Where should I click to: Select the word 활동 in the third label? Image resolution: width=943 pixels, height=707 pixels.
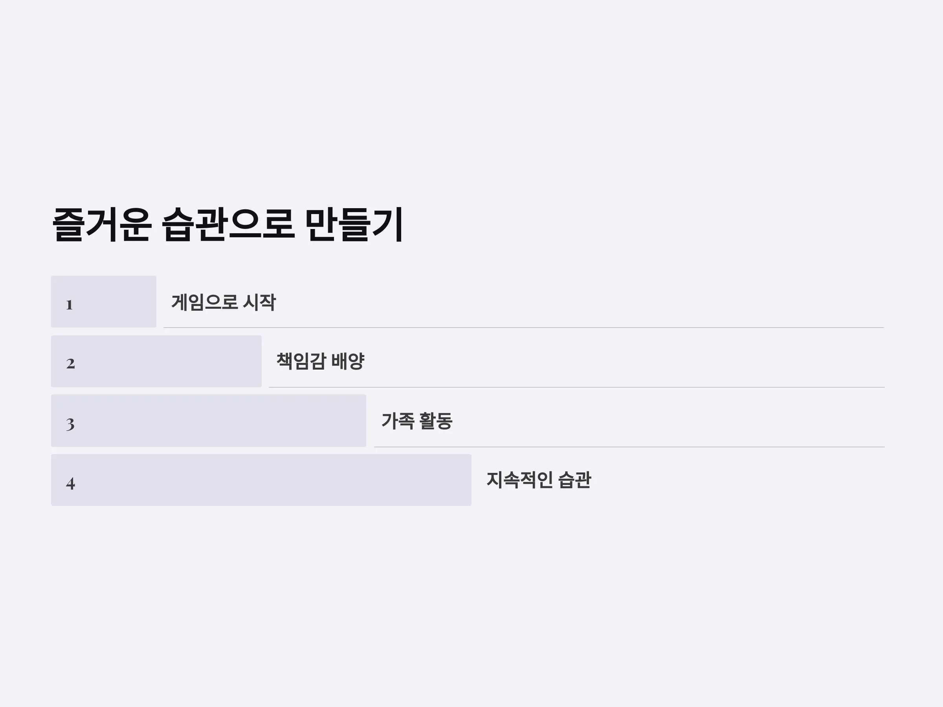click(436, 421)
